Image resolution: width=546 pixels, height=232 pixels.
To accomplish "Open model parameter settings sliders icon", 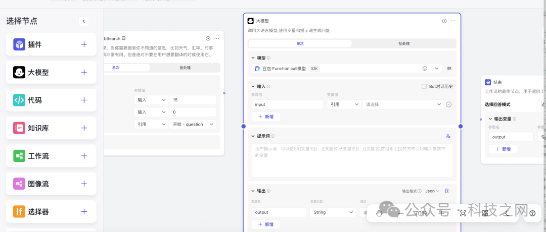I will [449, 69].
